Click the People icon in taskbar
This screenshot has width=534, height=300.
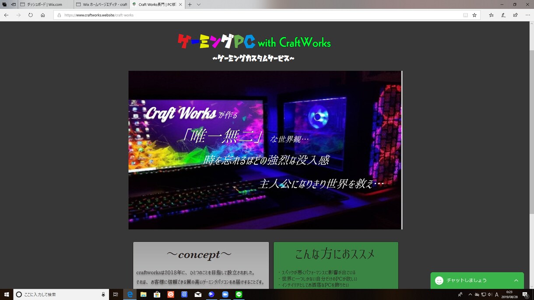coord(460,294)
